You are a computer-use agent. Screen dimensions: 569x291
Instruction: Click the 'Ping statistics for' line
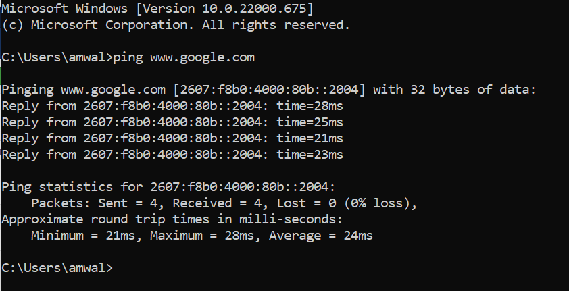point(168,187)
